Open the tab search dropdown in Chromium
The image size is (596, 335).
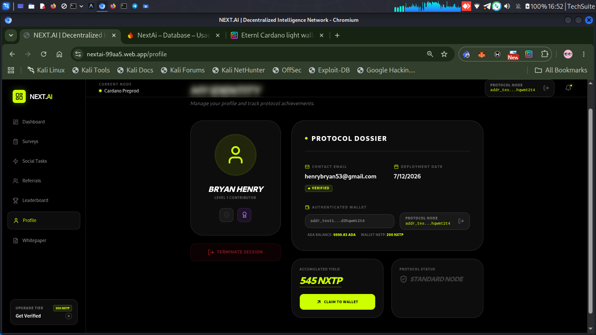10,35
